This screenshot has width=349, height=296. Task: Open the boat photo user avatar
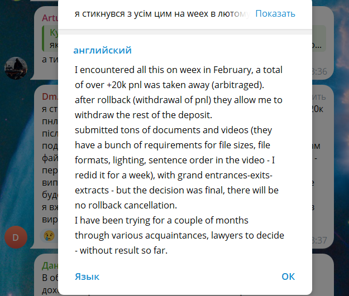point(16,68)
